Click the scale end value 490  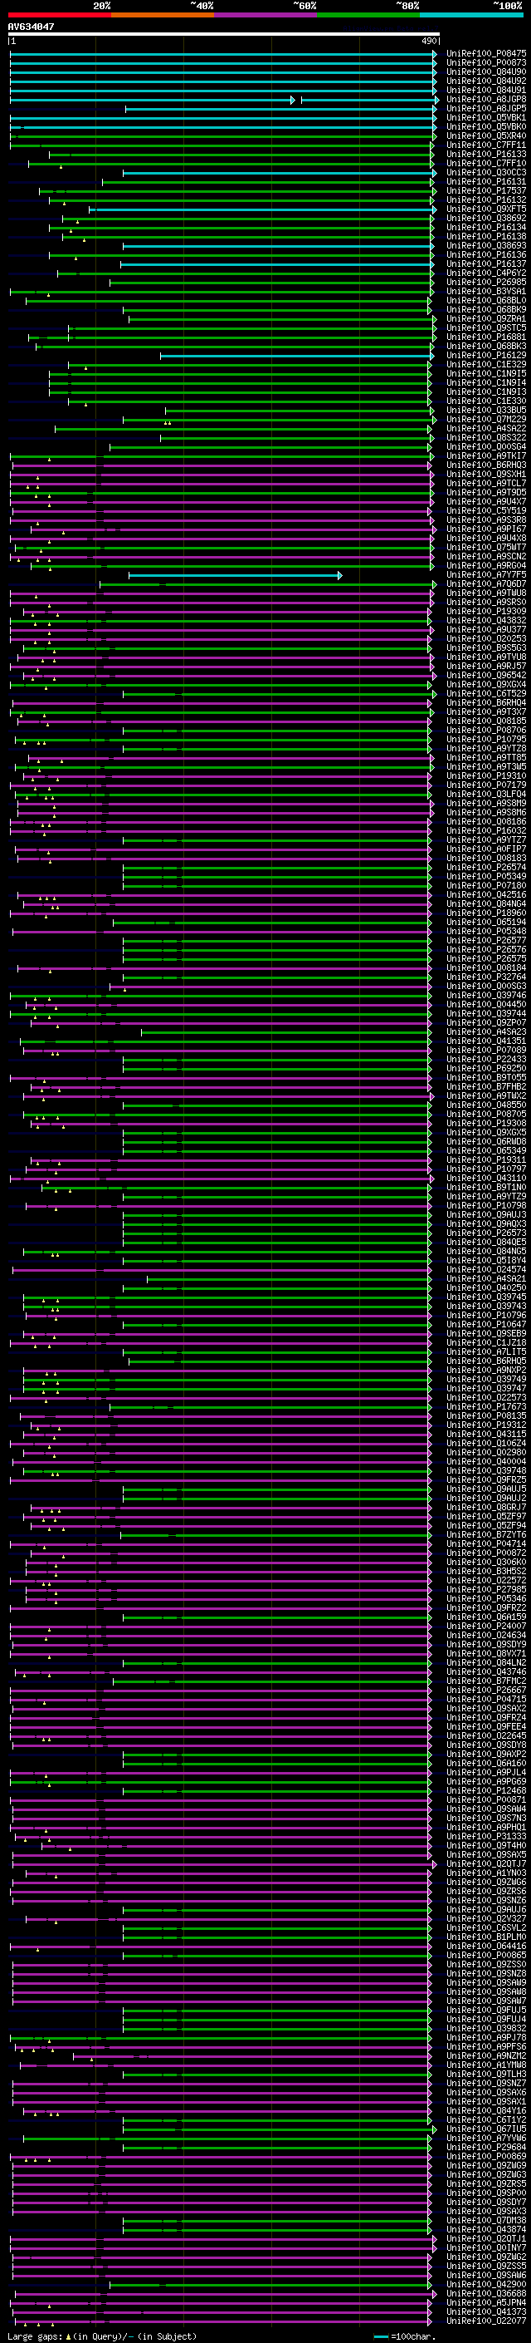click(429, 41)
